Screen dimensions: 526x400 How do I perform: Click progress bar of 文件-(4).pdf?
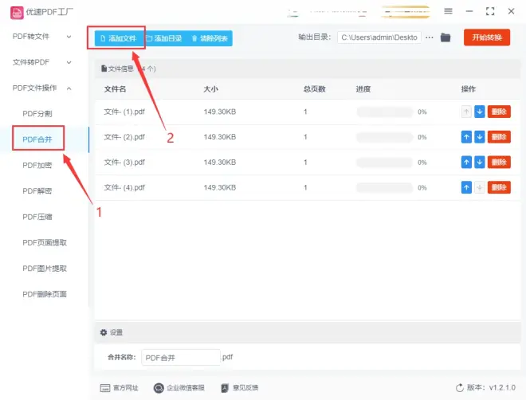[385, 187]
